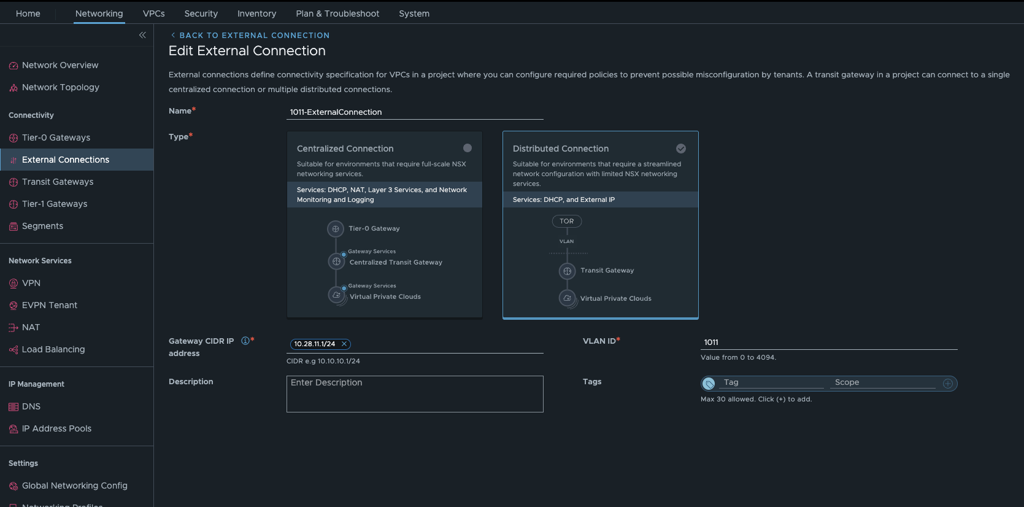Select the Centralized Connection radio option
This screenshot has height=507, width=1024.
click(x=468, y=148)
